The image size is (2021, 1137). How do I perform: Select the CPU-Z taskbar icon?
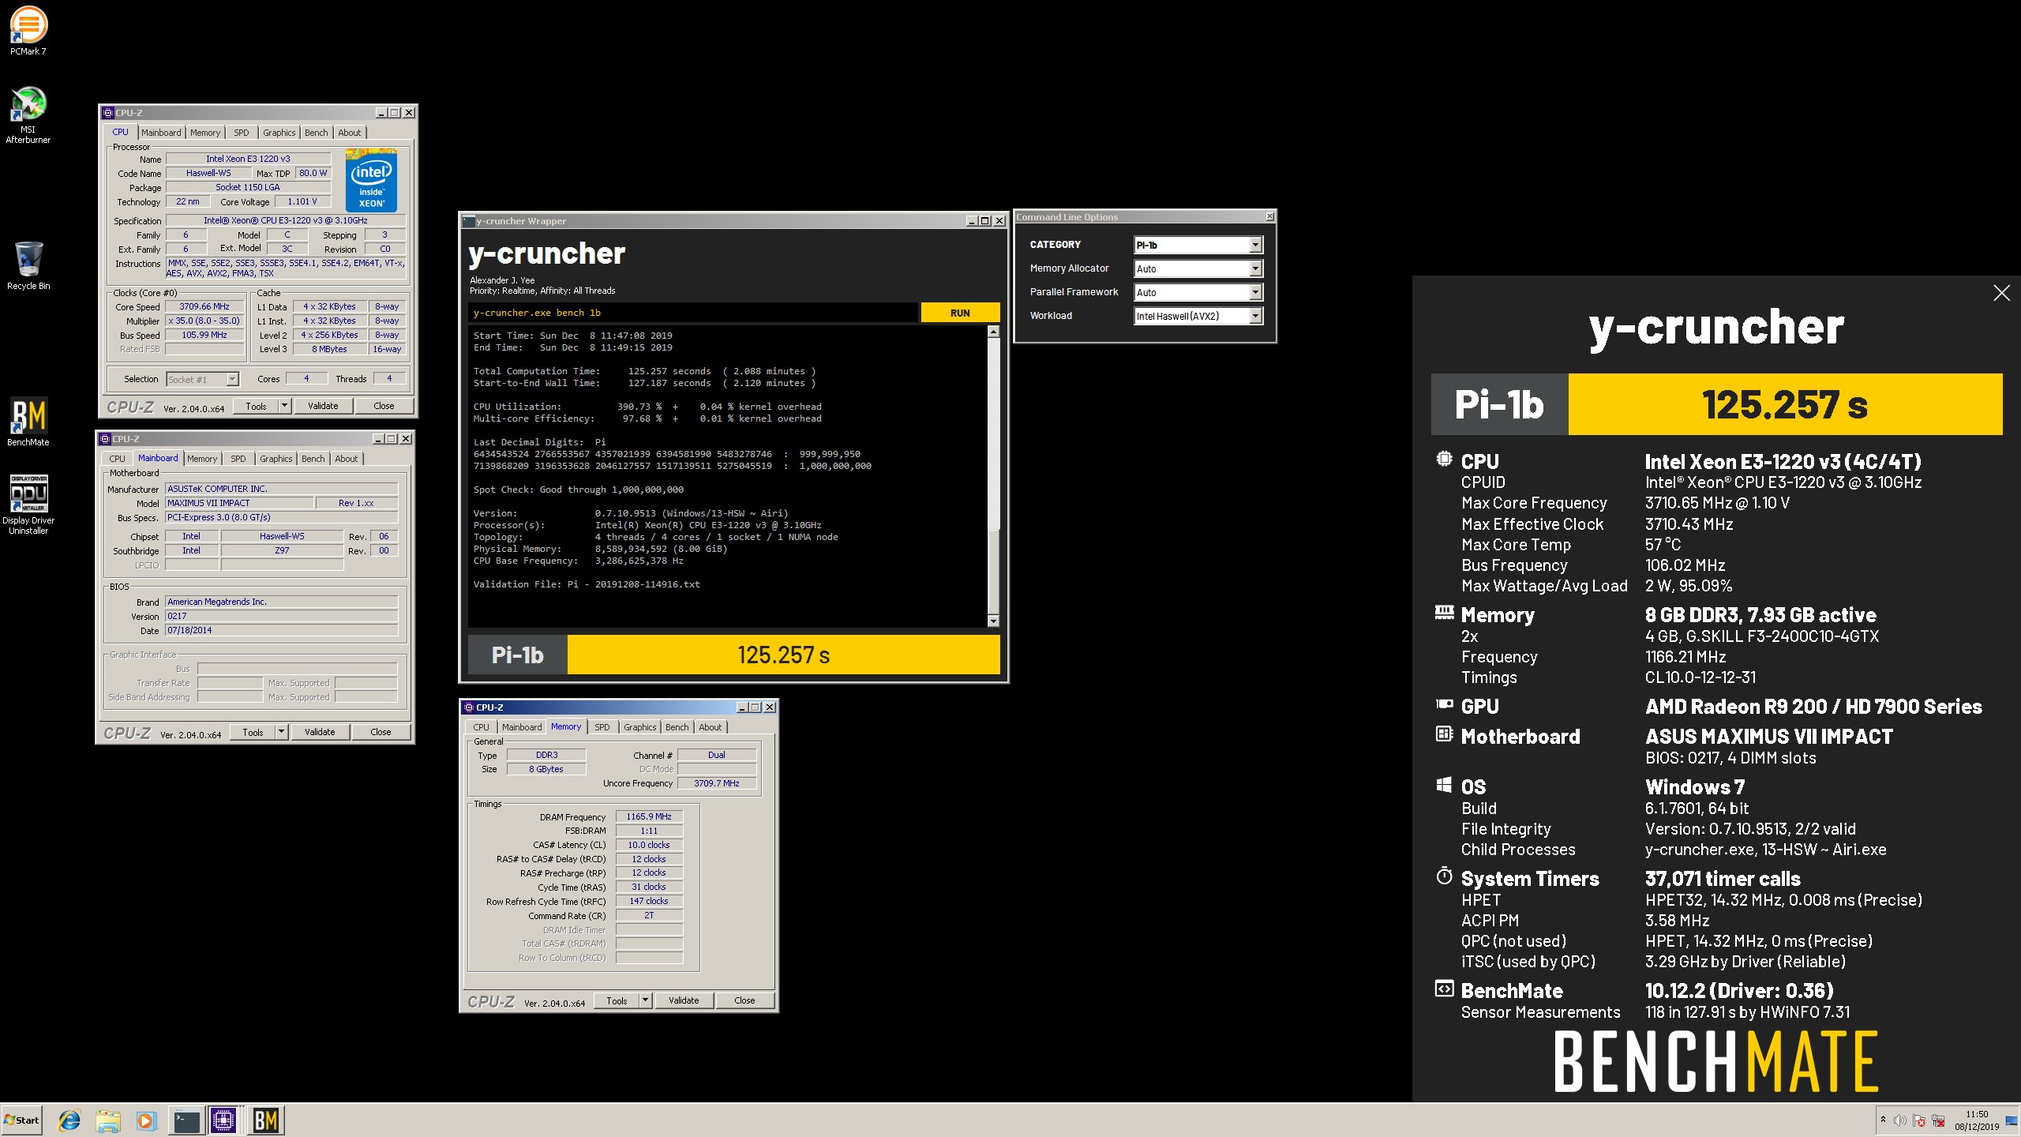(224, 1120)
